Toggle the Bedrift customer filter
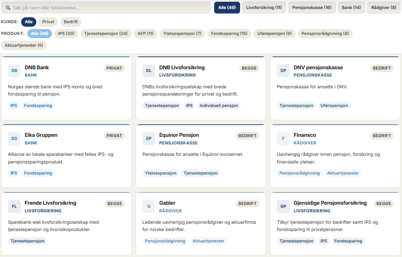 pos(71,22)
